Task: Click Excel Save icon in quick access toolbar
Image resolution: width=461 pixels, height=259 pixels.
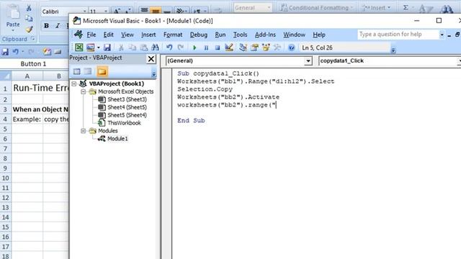Action: [5, 52]
